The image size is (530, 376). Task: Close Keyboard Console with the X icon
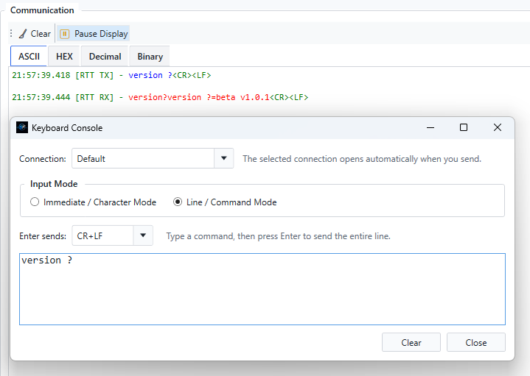coord(498,127)
